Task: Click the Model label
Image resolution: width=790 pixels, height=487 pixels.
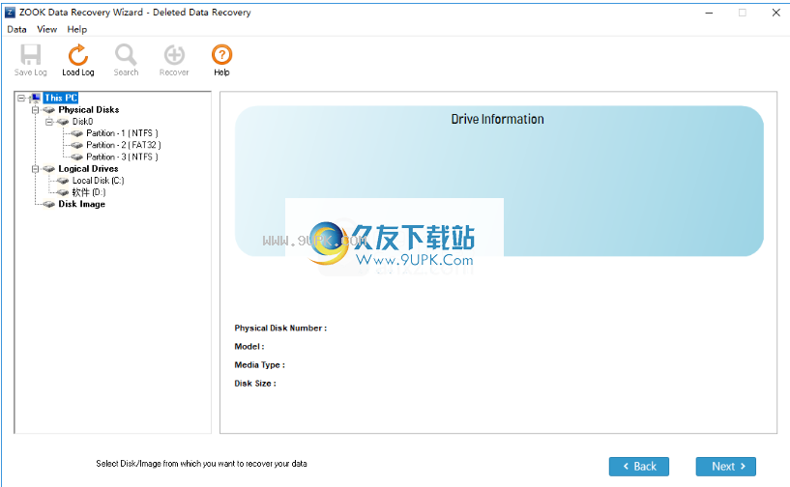Action: point(249,347)
